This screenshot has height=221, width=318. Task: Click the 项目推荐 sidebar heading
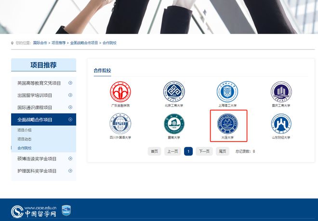pyautogui.click(x=43, y=65)
